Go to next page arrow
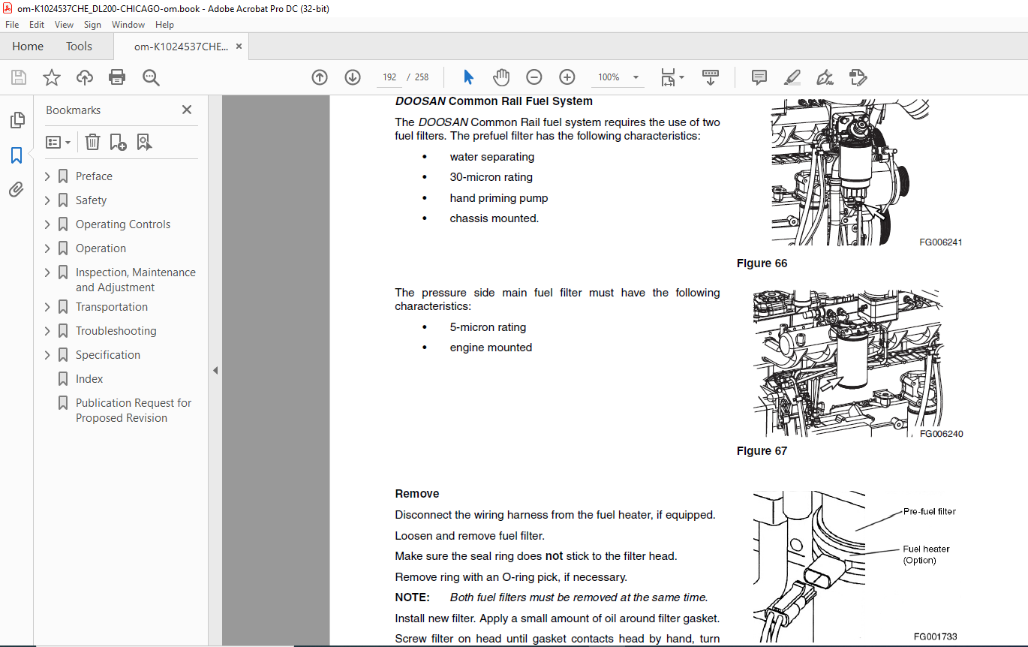The image size is (1028, 647). click(353, 77)
